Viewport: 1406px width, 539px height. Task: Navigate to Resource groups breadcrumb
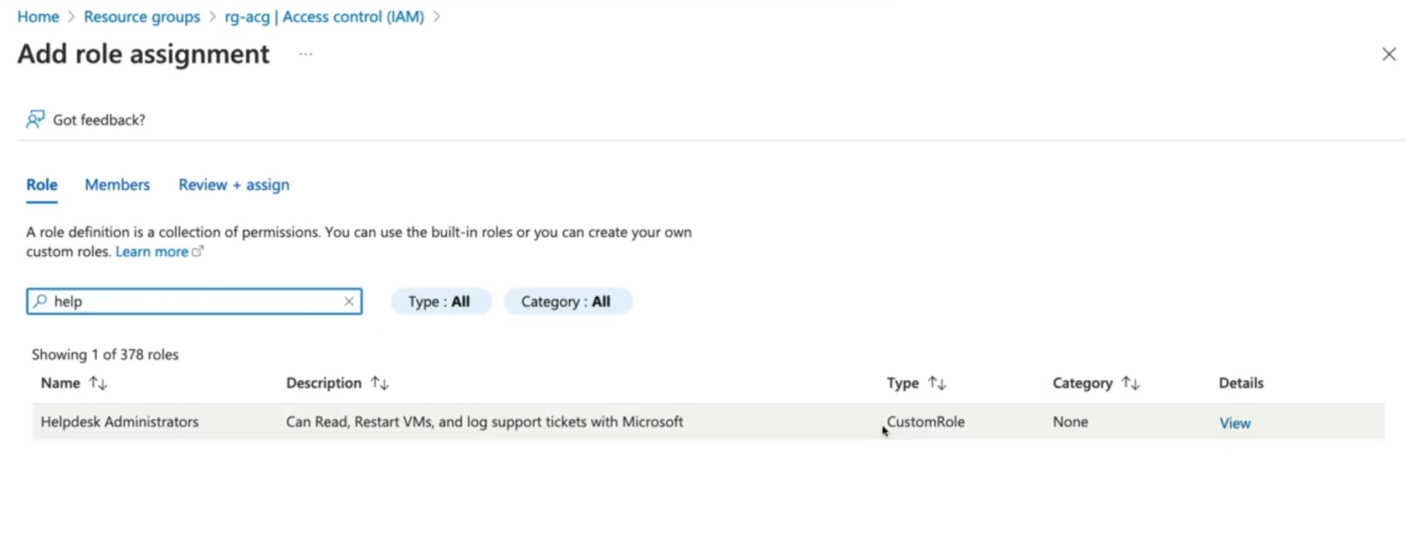(141, 17)
